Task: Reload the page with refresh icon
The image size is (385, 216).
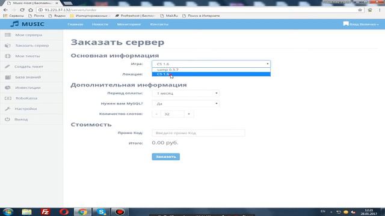Action: [x=22, y=10]
